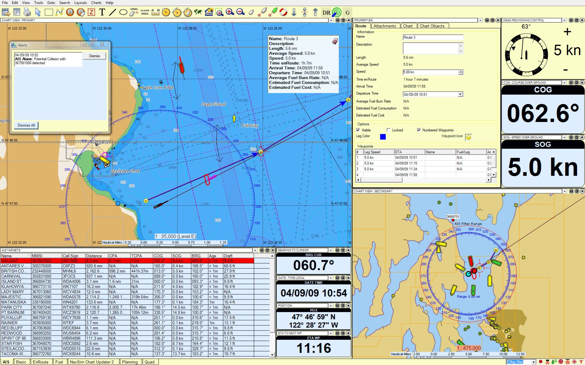Open the Properties panel title dropdown

480,20
